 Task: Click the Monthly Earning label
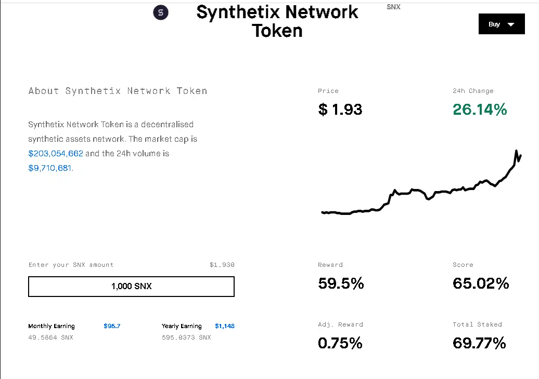[x=52, y=326]
